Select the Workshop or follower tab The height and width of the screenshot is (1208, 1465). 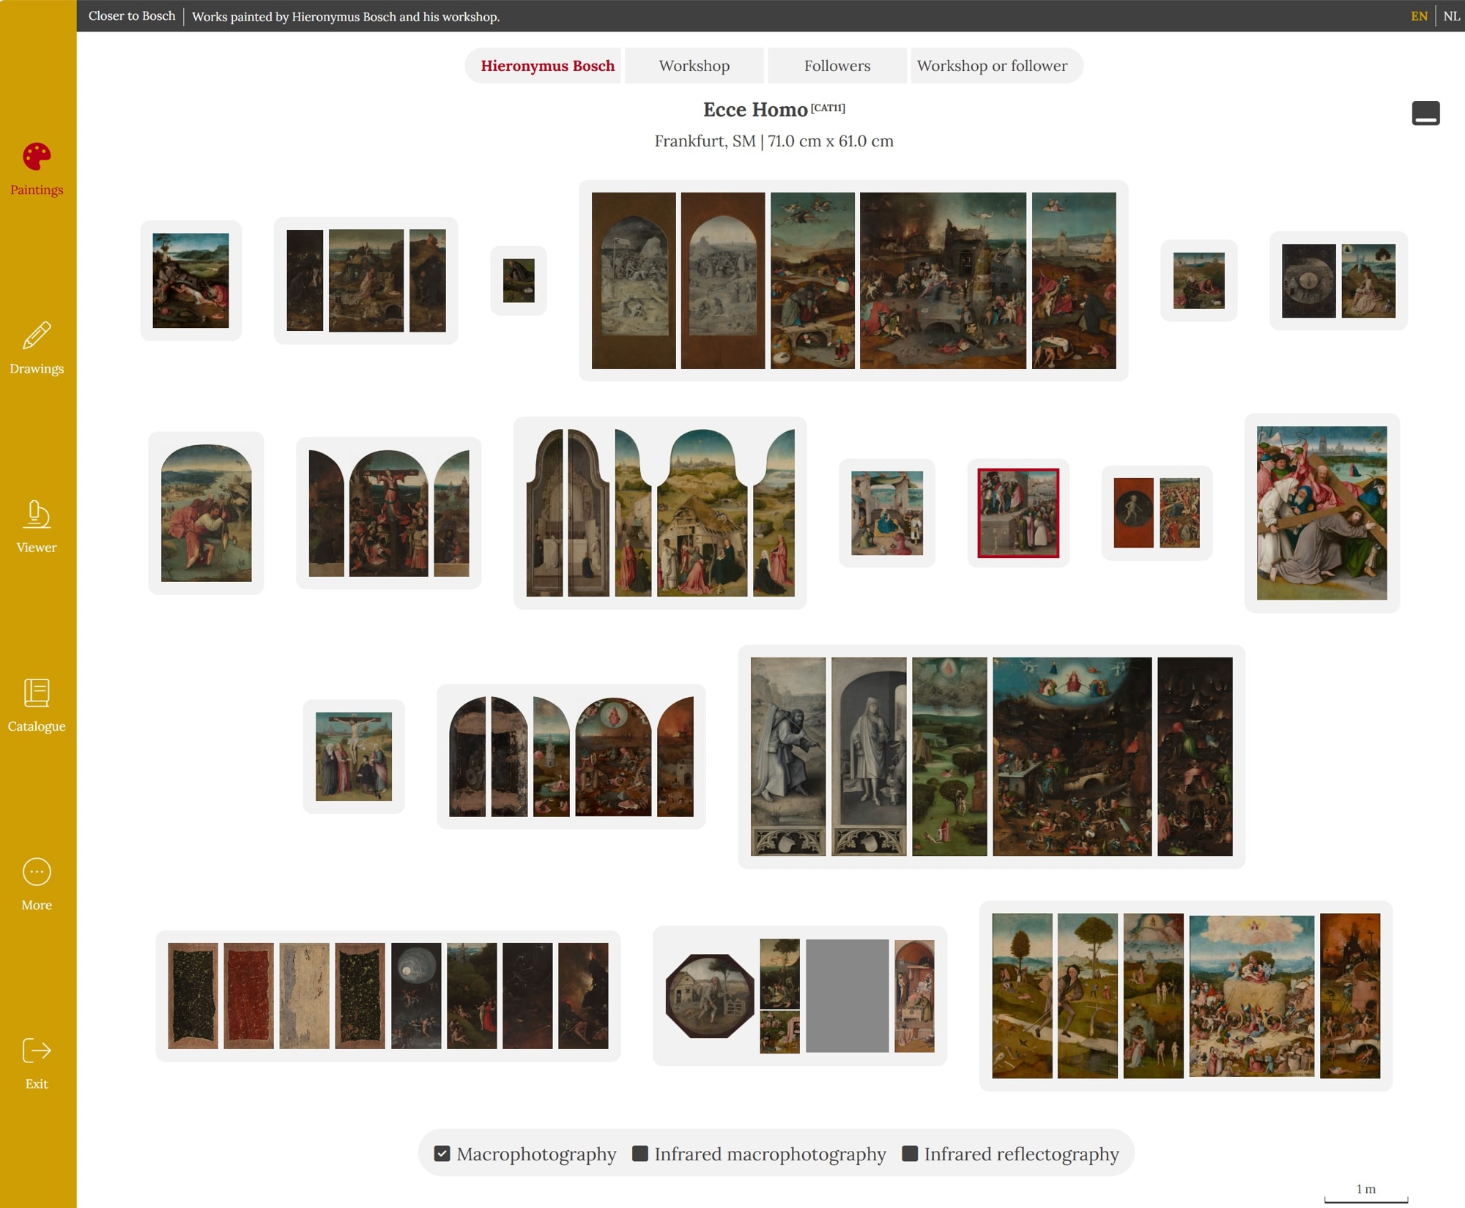click(x=992, y=66)
